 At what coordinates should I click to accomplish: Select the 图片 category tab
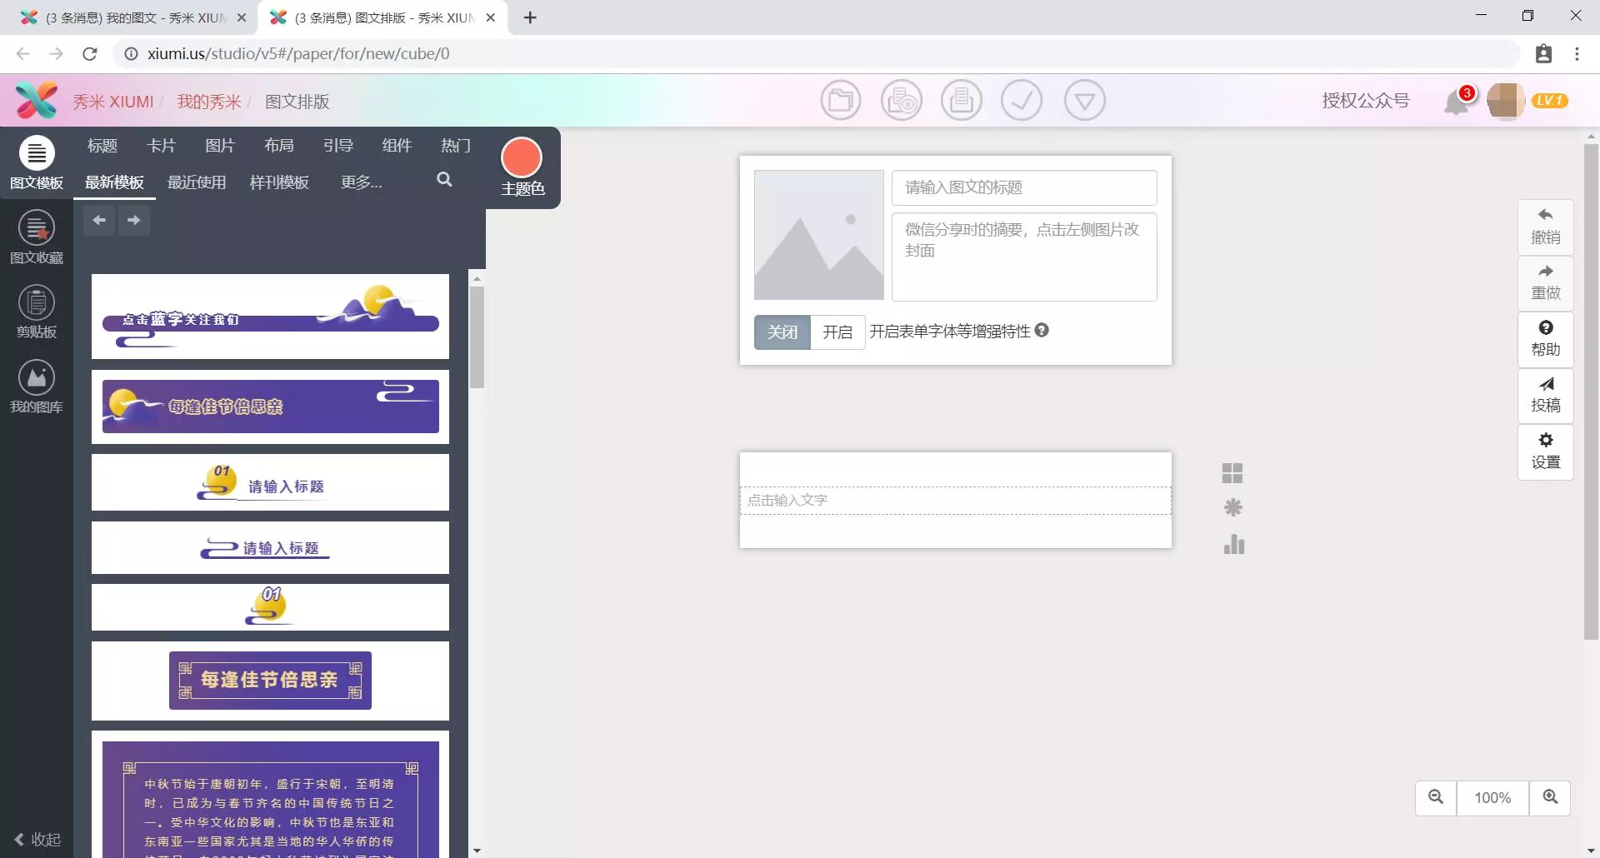point(220,146)
